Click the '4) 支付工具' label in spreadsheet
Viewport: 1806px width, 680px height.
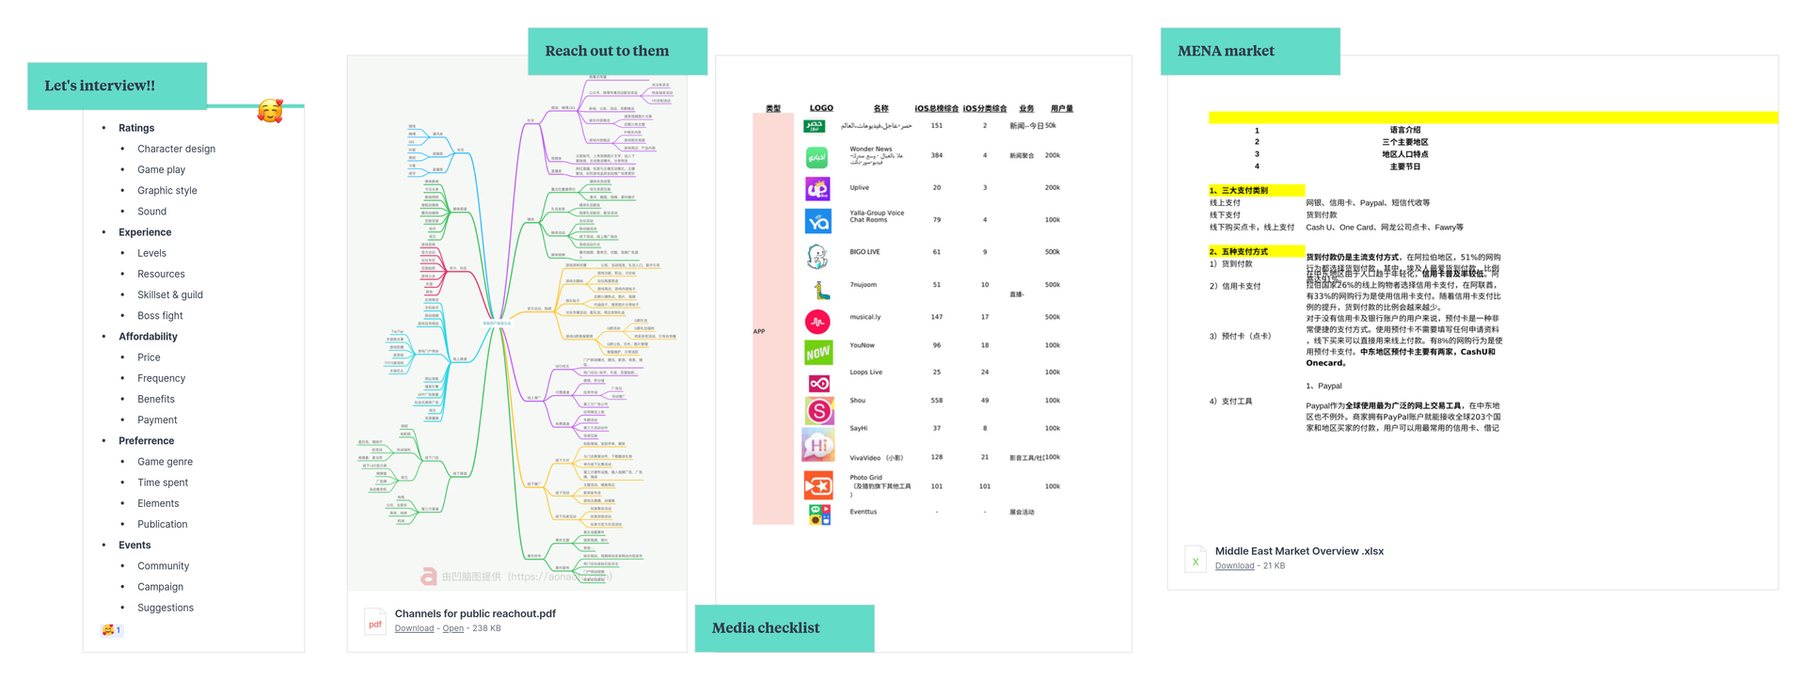(1230, 402)
